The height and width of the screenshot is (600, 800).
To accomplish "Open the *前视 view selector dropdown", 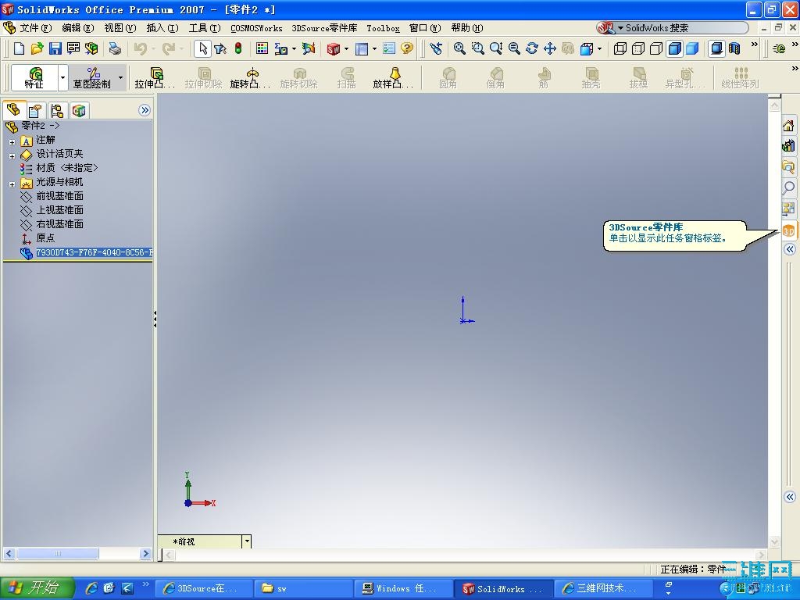I will 247,541.
